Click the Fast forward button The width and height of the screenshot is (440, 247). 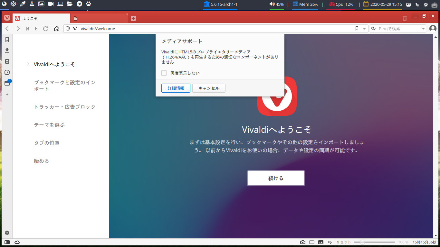click(x=36, y=29)
